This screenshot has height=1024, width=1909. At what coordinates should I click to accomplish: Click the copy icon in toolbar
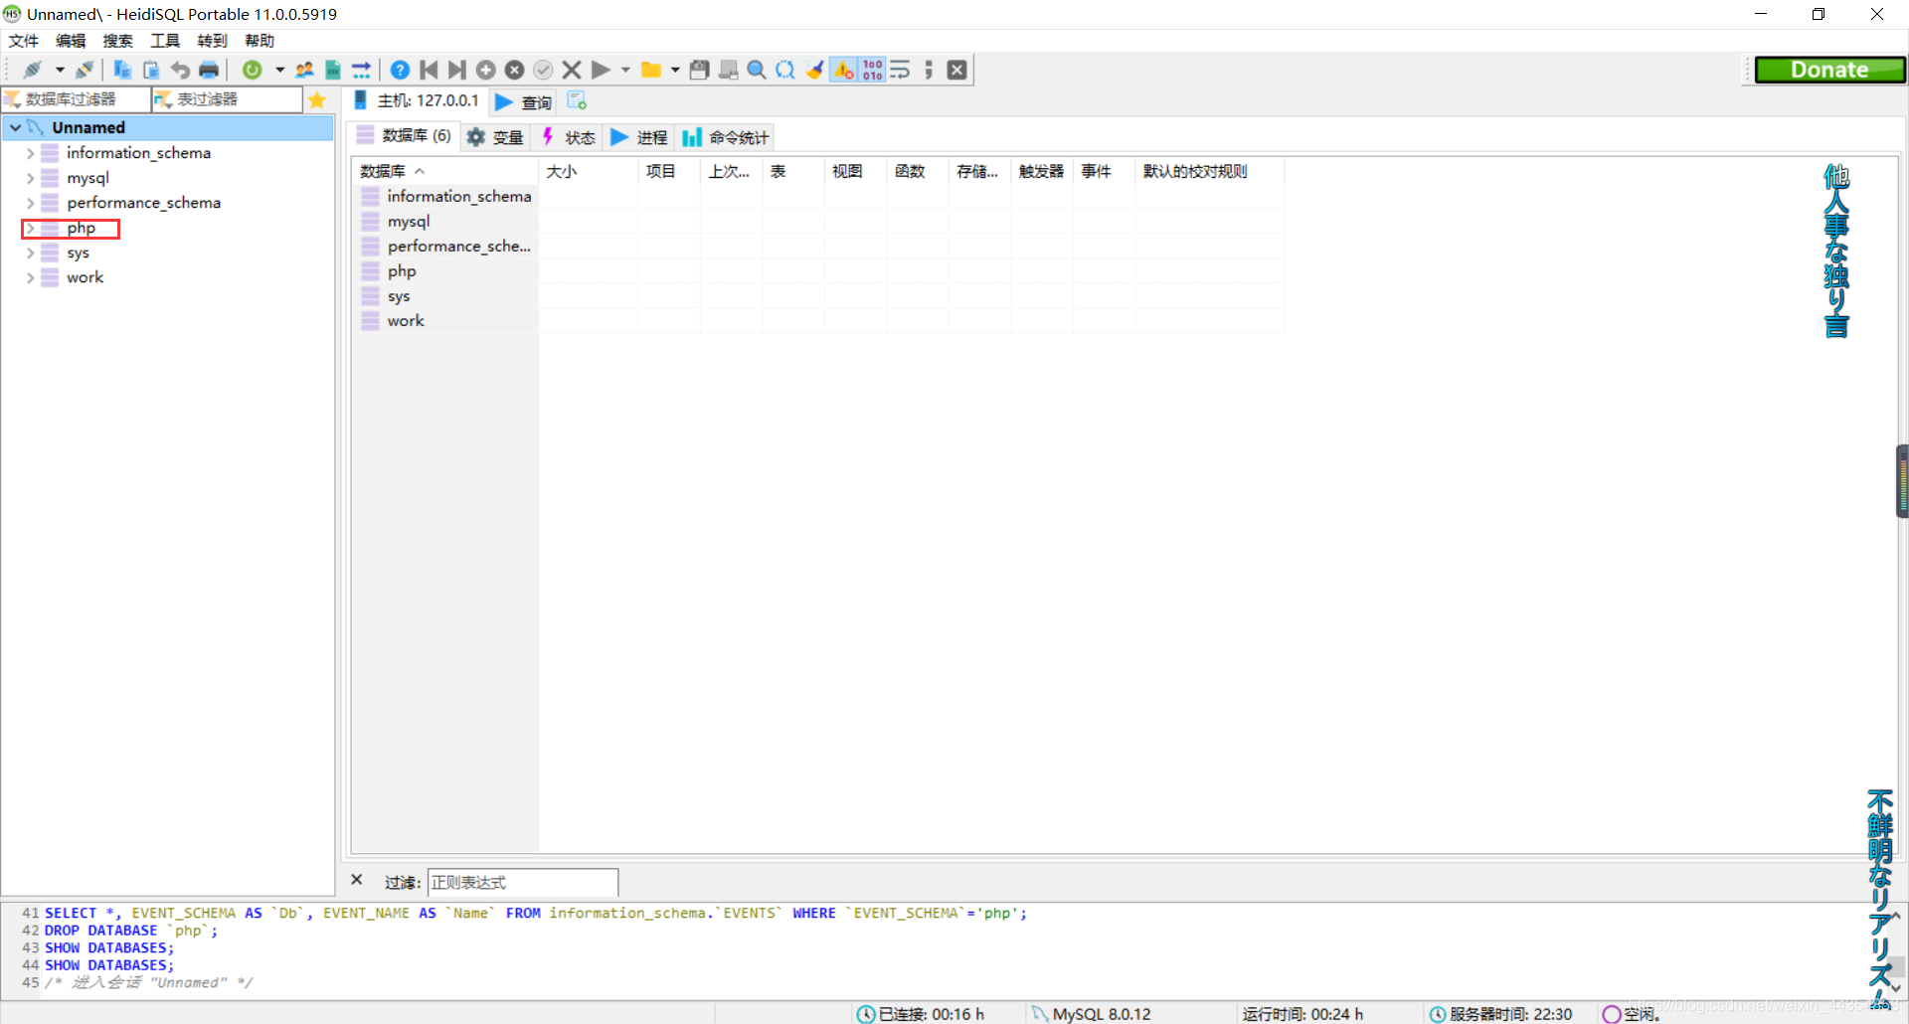122,70
